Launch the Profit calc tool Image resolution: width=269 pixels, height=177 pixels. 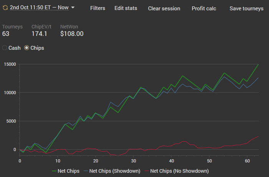tap(204, 8)
